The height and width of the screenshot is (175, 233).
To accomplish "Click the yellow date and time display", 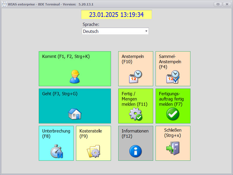I will click(x=116, y=15).
